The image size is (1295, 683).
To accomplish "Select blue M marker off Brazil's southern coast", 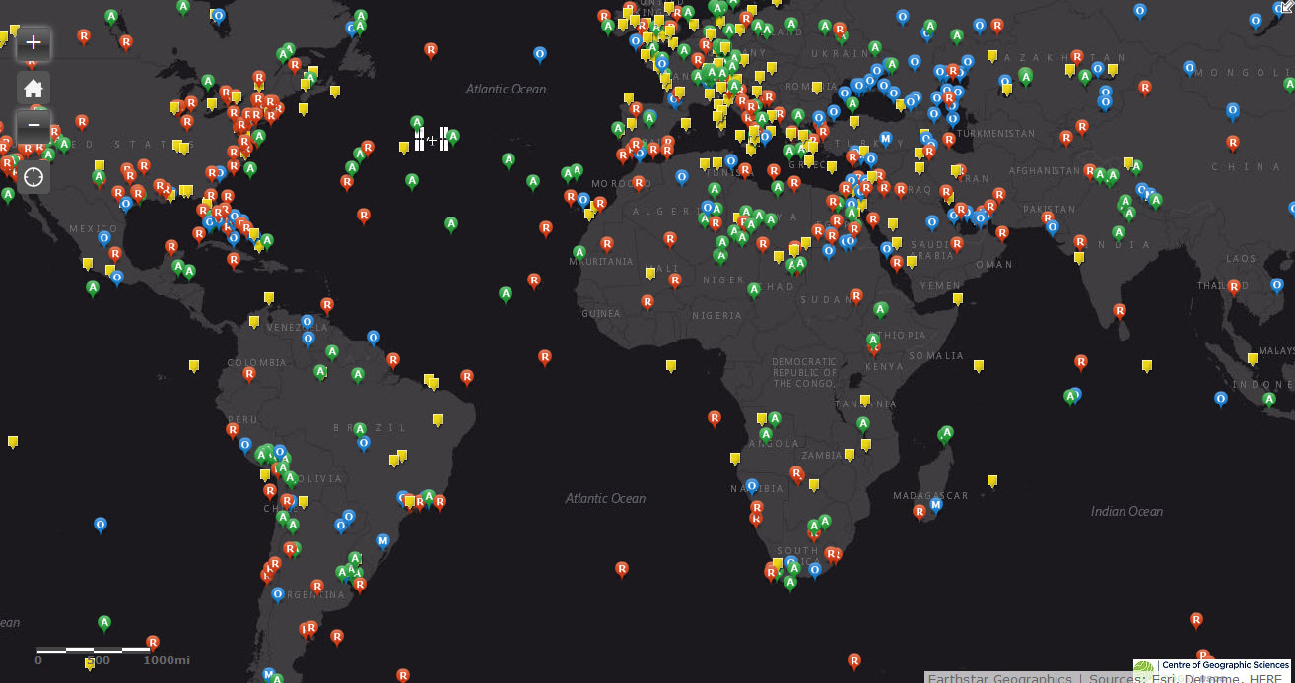I will click(383, 540).
